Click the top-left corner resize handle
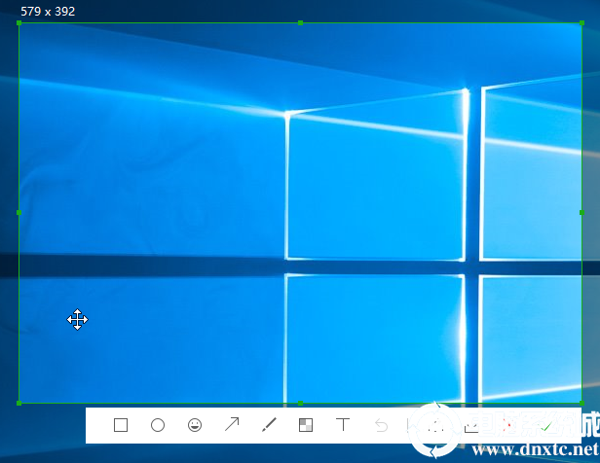The width and height of the screenshot is (600, 463). (x=19, y=22)
